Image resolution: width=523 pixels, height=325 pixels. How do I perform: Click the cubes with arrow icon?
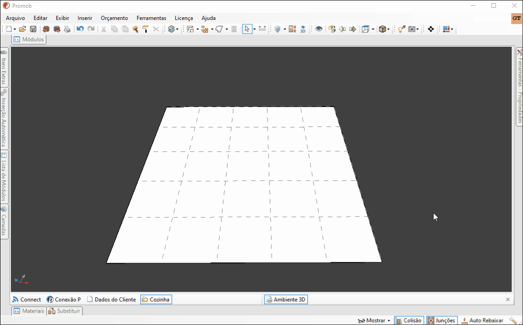point(331,29)
